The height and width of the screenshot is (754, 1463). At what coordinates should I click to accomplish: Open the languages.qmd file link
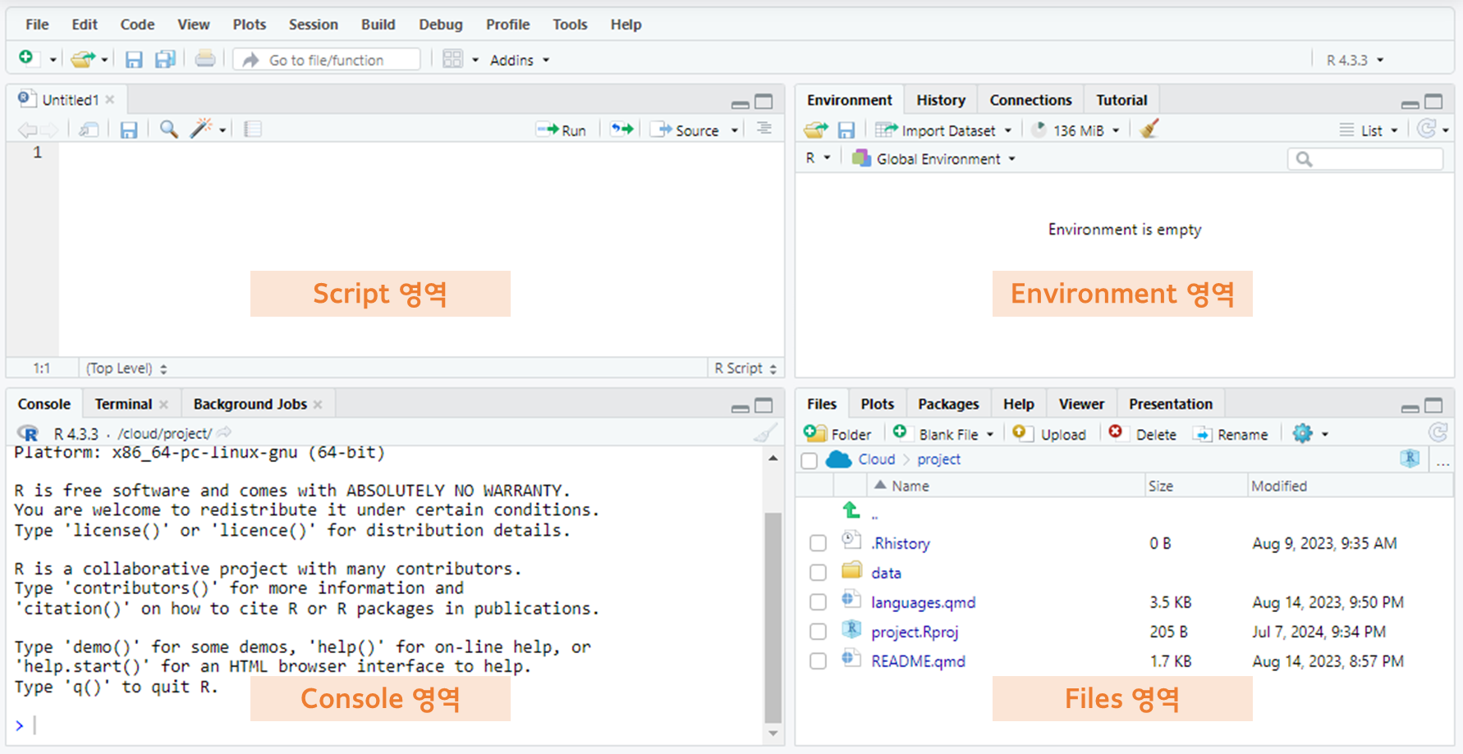pyautogui.click(x=923, y=602)
